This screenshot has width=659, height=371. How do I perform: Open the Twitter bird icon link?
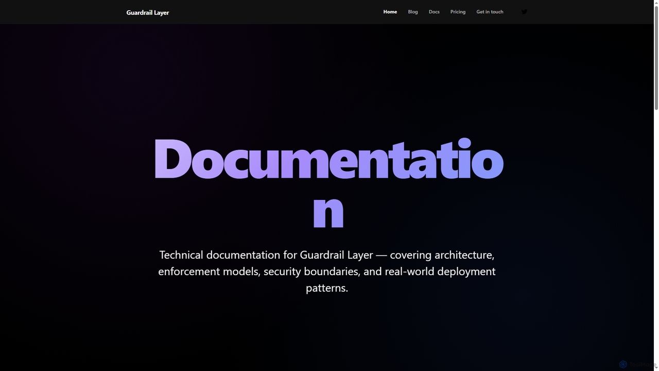[524, 12]
